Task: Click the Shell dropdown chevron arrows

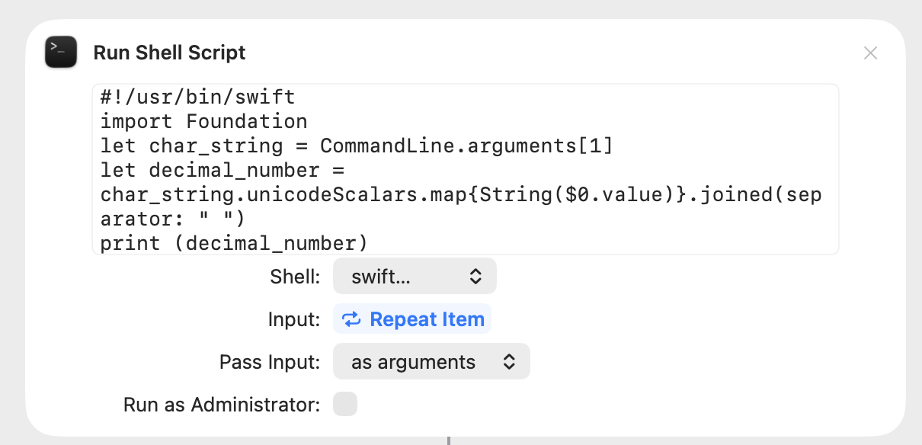Action: tap(475, 276)
